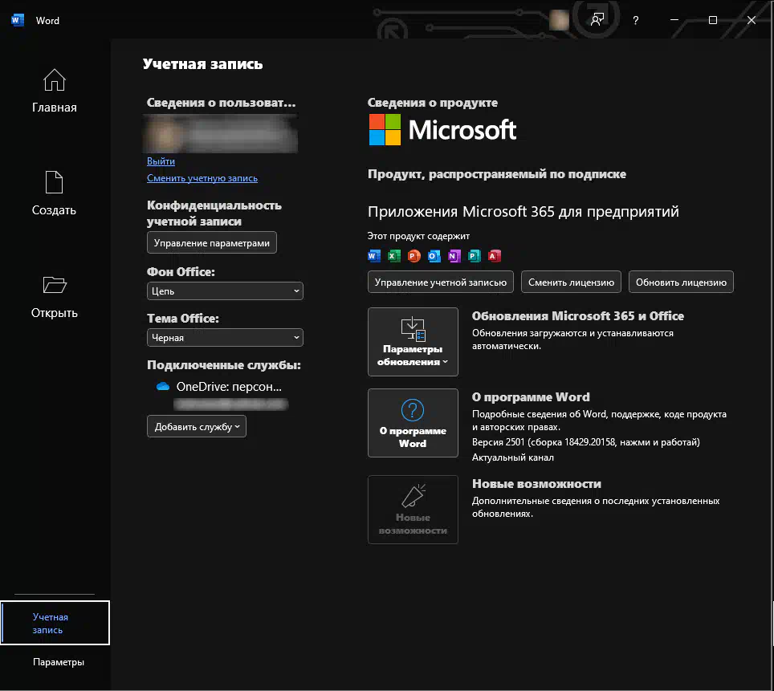Click the OneDrive cloud icon under connected services

click(163, 386)
